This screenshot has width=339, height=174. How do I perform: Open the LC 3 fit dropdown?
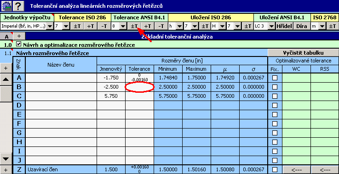click(x=264, y=26)
